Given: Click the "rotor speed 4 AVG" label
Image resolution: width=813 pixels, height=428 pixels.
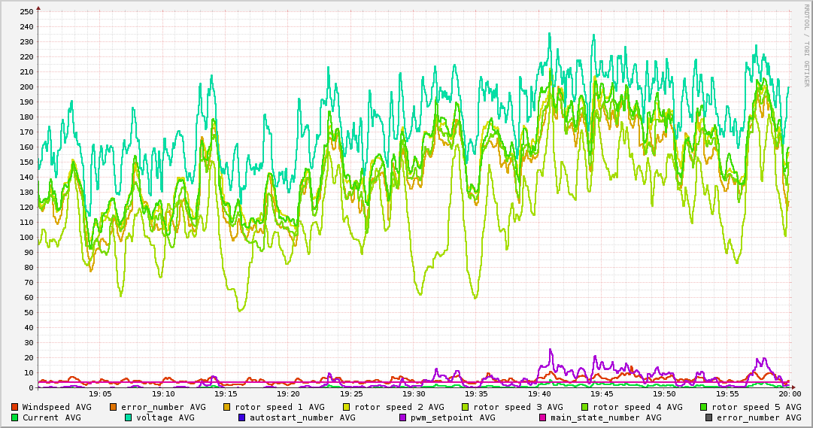Looking at the screenshot, I should 638,407.
